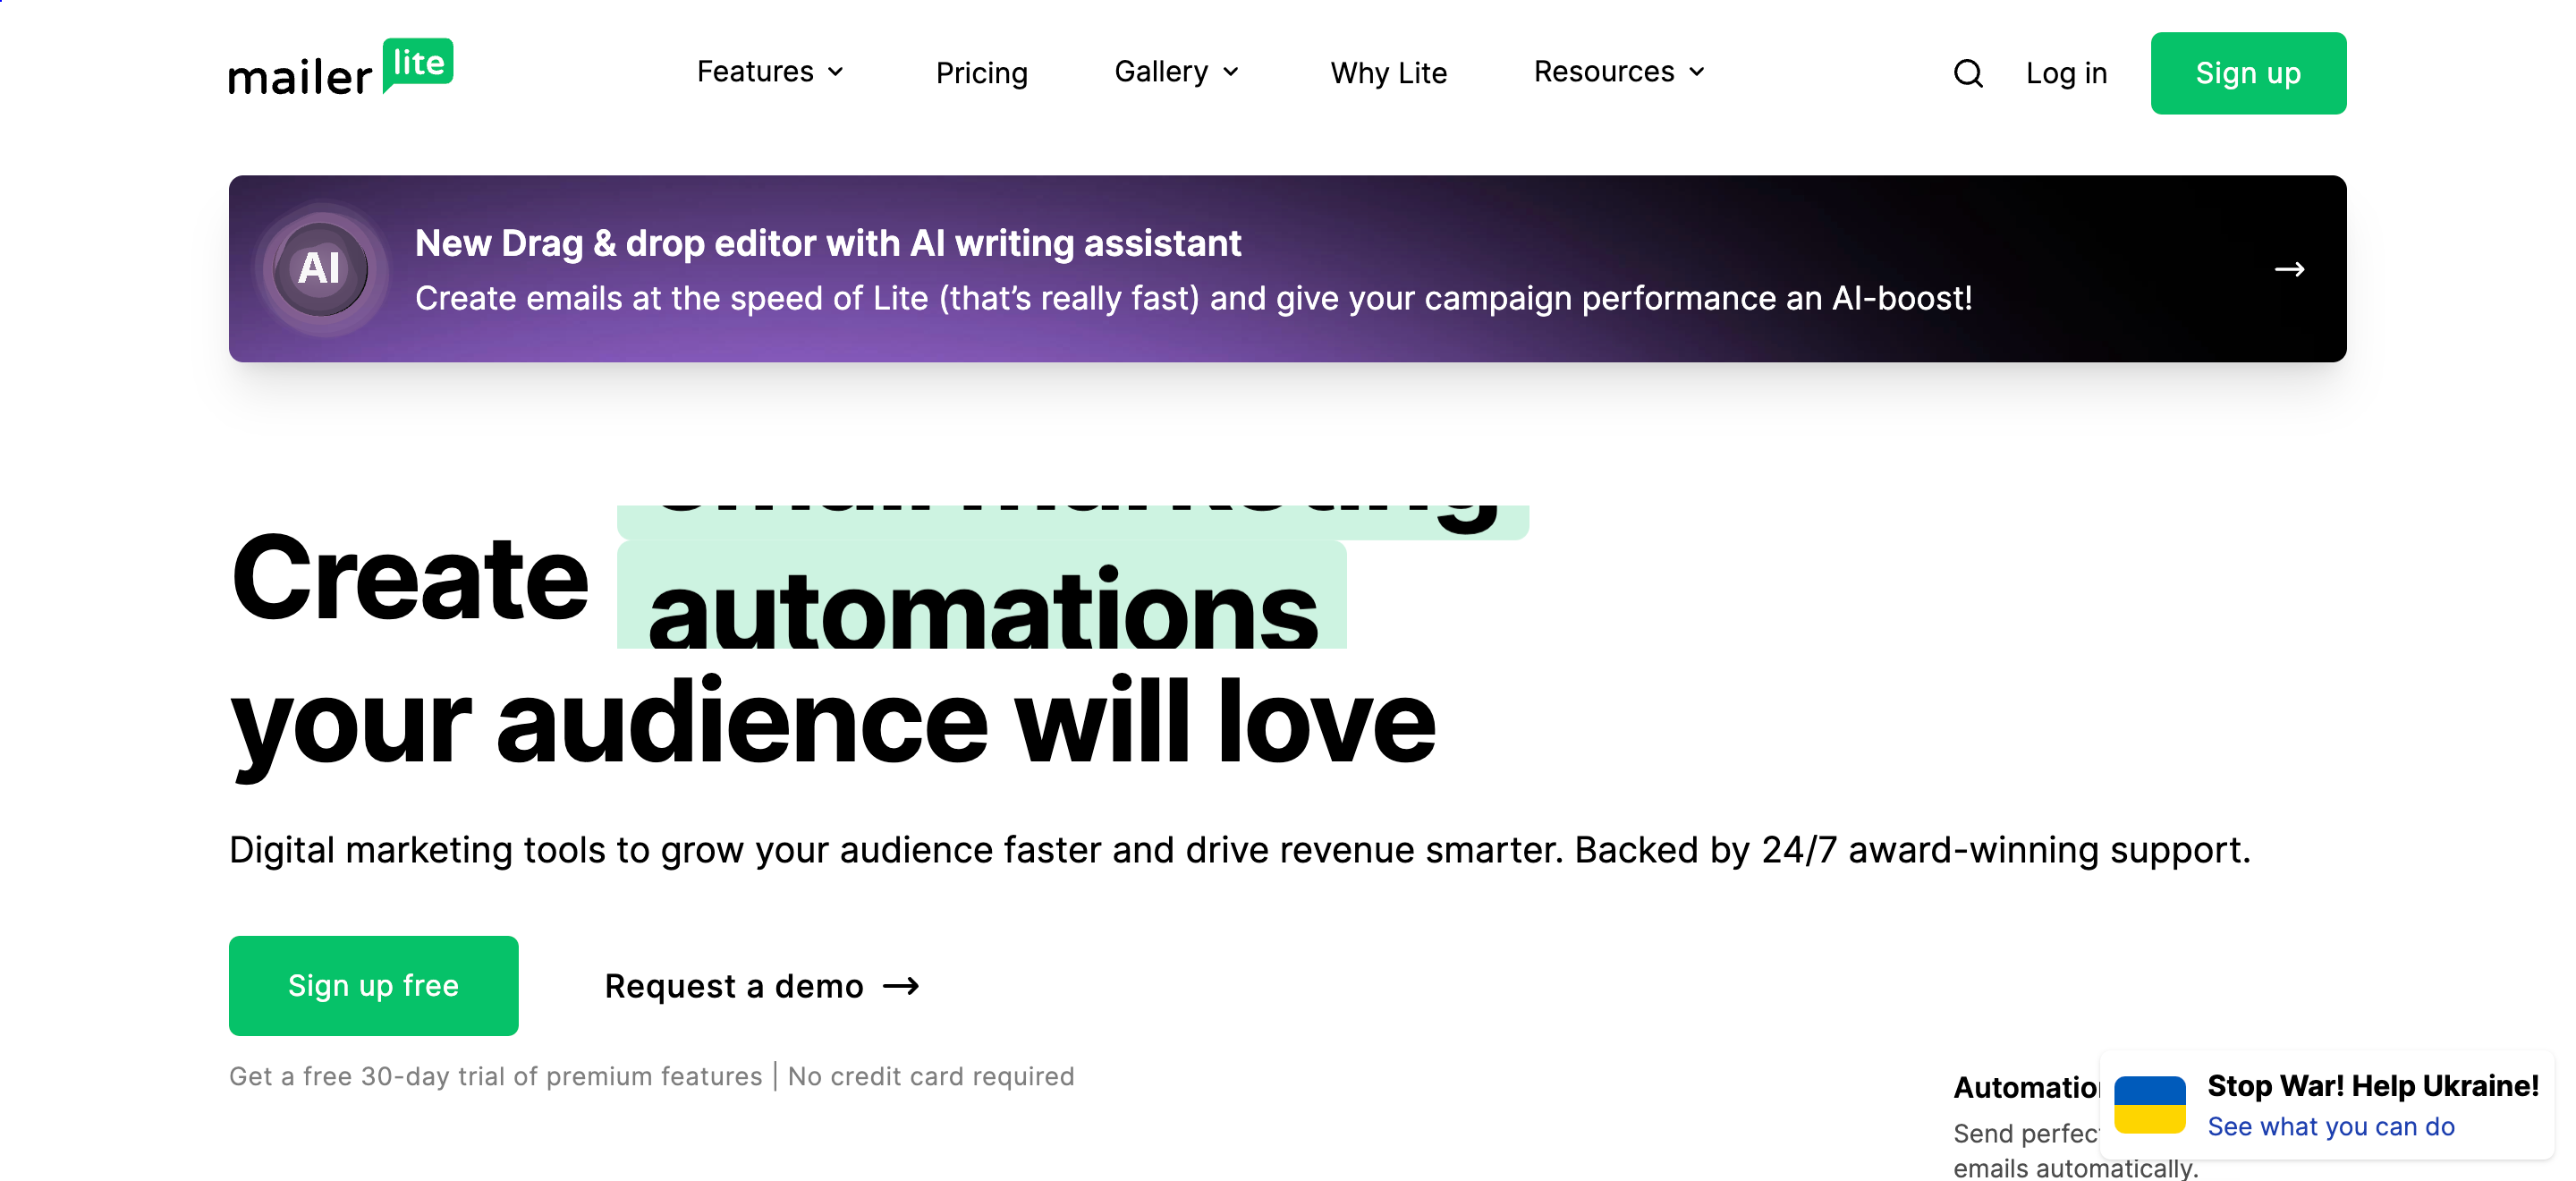Click arrow next to Request a demo
2576x1181 pixels.
tap(901, 986)
